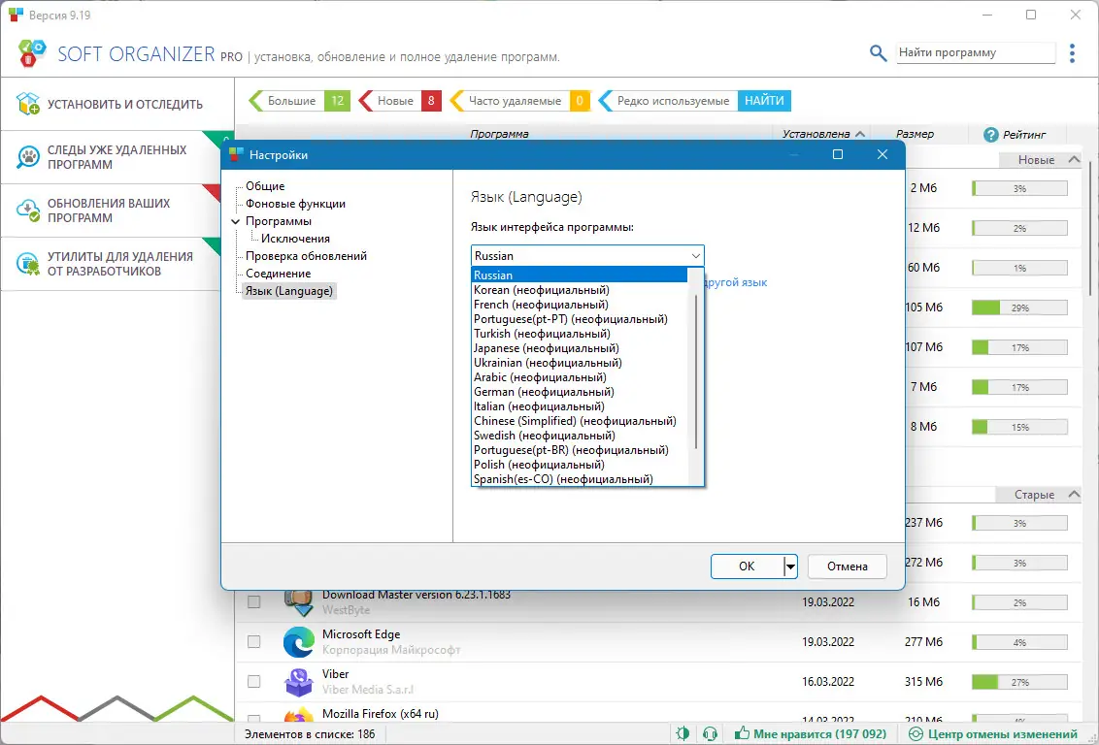Click OK in Settings dialog
Image resolution: width=1099 pixels, height=745 pixels.
(x=748, y=567)
